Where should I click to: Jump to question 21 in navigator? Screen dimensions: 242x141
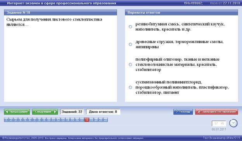tap(101, 120)
